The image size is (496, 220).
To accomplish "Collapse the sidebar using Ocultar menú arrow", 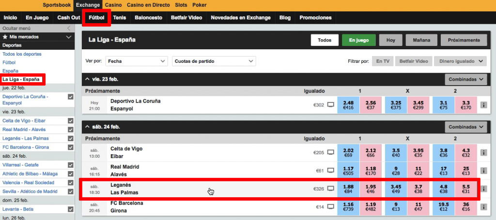I will pyautogui.click(x=68, y=28).
